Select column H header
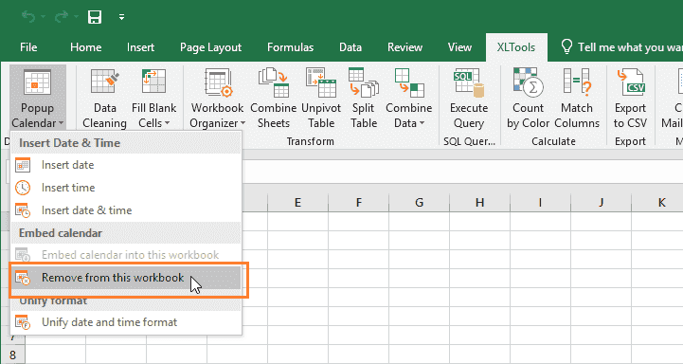683x364 pixels. point(479,202)
